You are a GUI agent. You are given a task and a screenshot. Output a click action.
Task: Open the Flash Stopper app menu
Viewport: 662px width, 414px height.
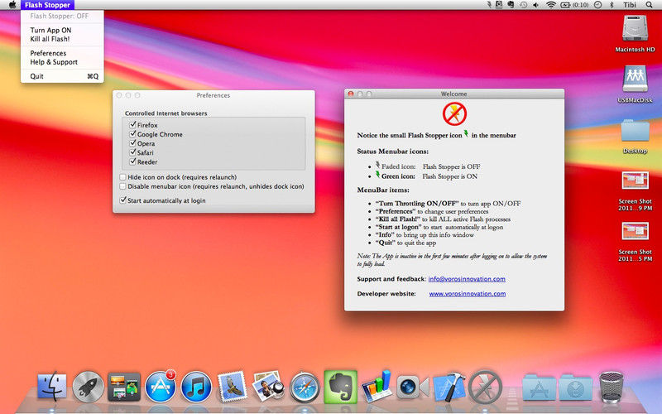47,5
